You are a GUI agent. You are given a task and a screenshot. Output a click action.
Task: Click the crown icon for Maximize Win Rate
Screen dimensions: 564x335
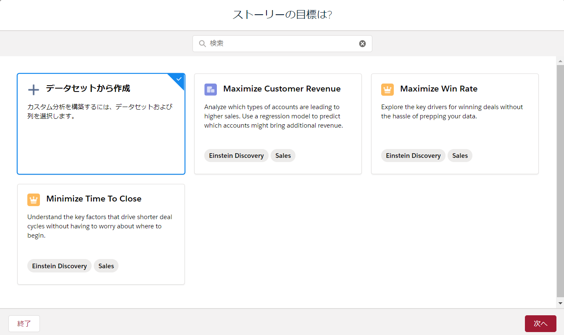click(x=387, y=89)
